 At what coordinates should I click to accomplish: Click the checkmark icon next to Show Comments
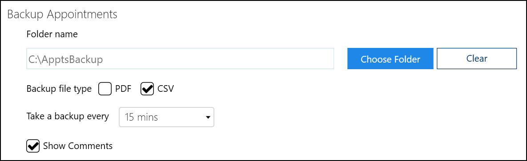point(33,146)
